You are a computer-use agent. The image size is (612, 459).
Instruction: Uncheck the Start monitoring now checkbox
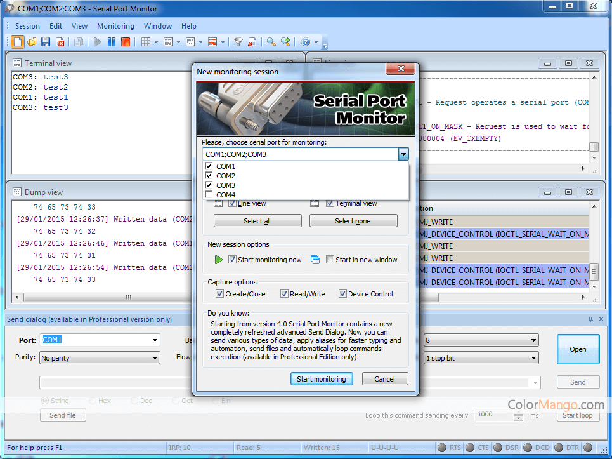point(233,260)
